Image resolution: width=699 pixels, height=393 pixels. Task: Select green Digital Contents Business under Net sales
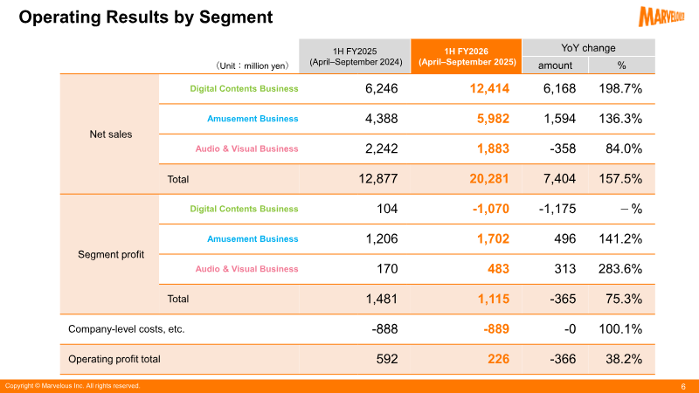[x=244, y=89]
